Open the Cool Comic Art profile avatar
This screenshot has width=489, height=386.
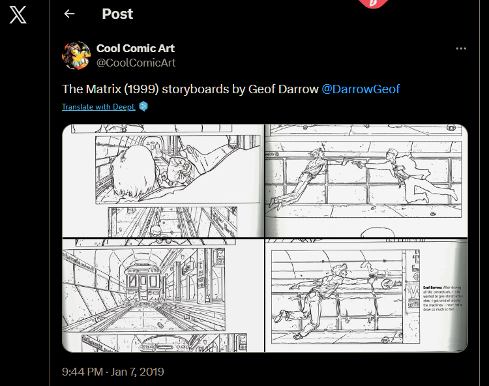76,55
